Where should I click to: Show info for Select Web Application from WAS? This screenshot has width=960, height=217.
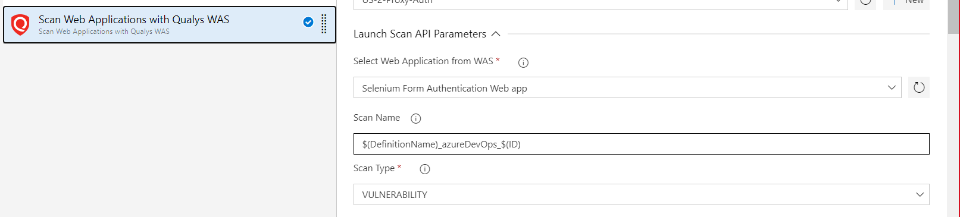tap(524, 62)
